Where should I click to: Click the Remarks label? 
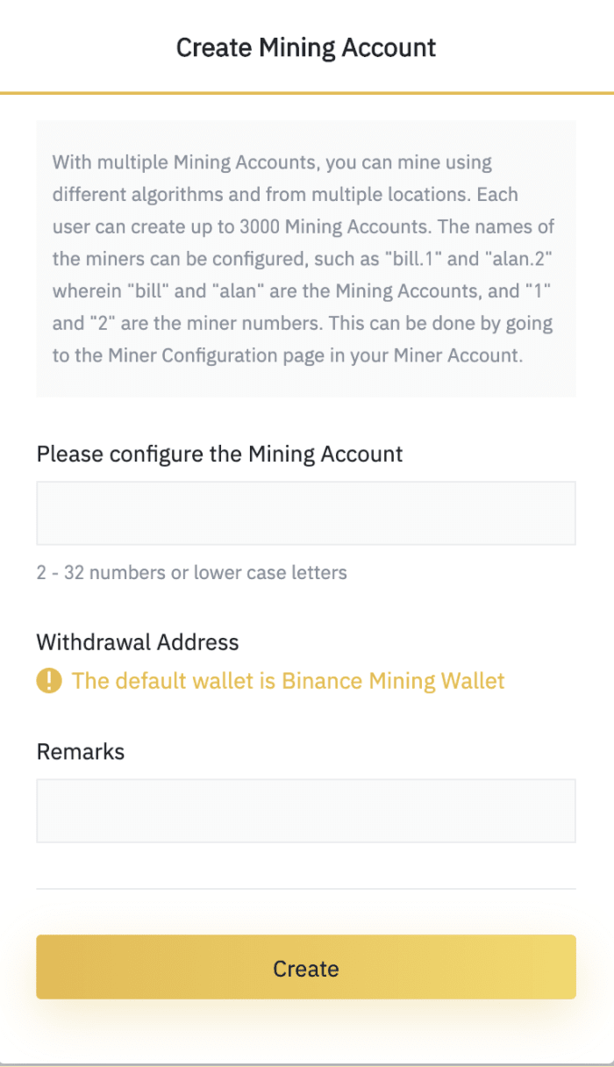[81, 752]
